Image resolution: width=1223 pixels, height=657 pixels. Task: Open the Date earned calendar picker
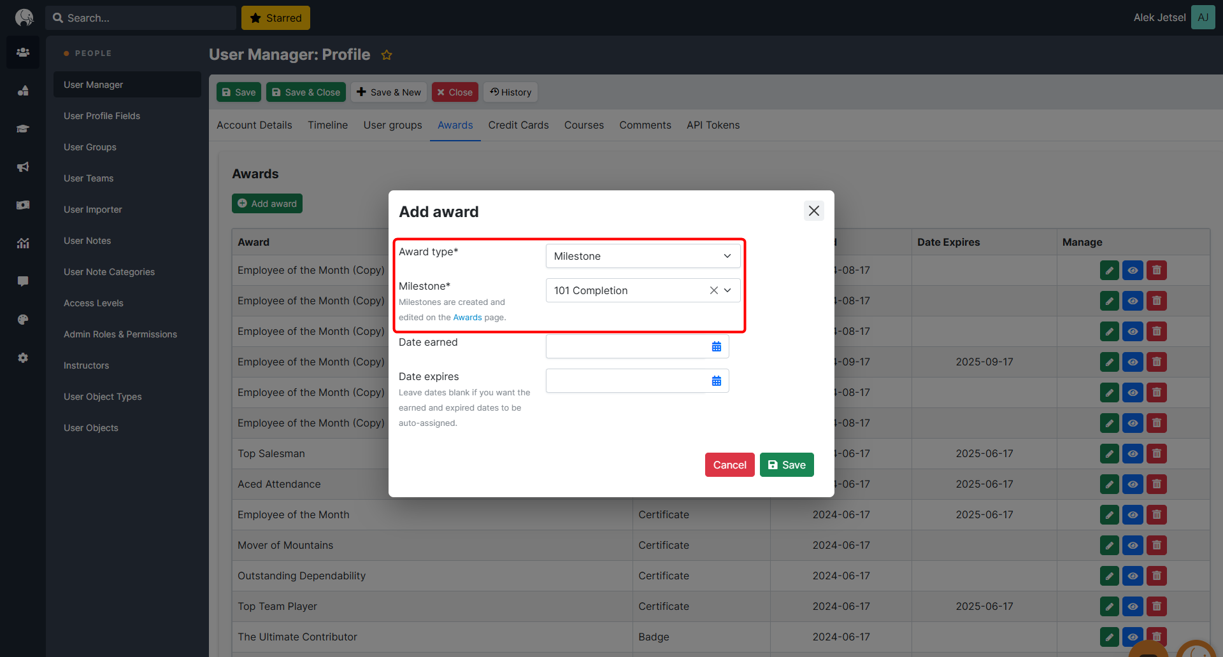pos(716,346)
